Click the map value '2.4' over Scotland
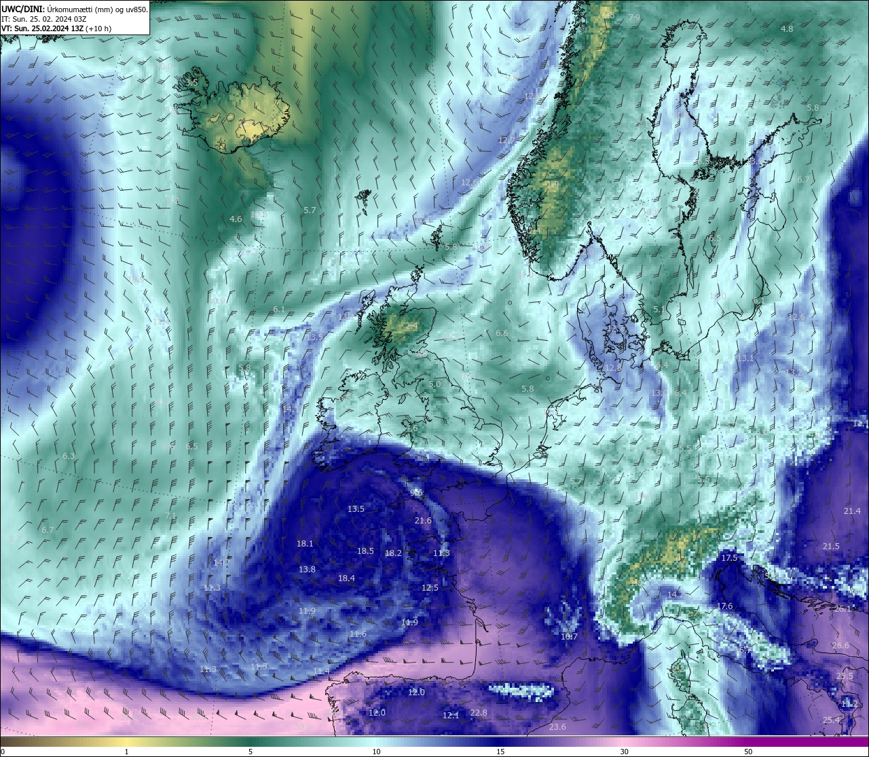This screenshot has width=869, height=757. [x=411, y=326]
